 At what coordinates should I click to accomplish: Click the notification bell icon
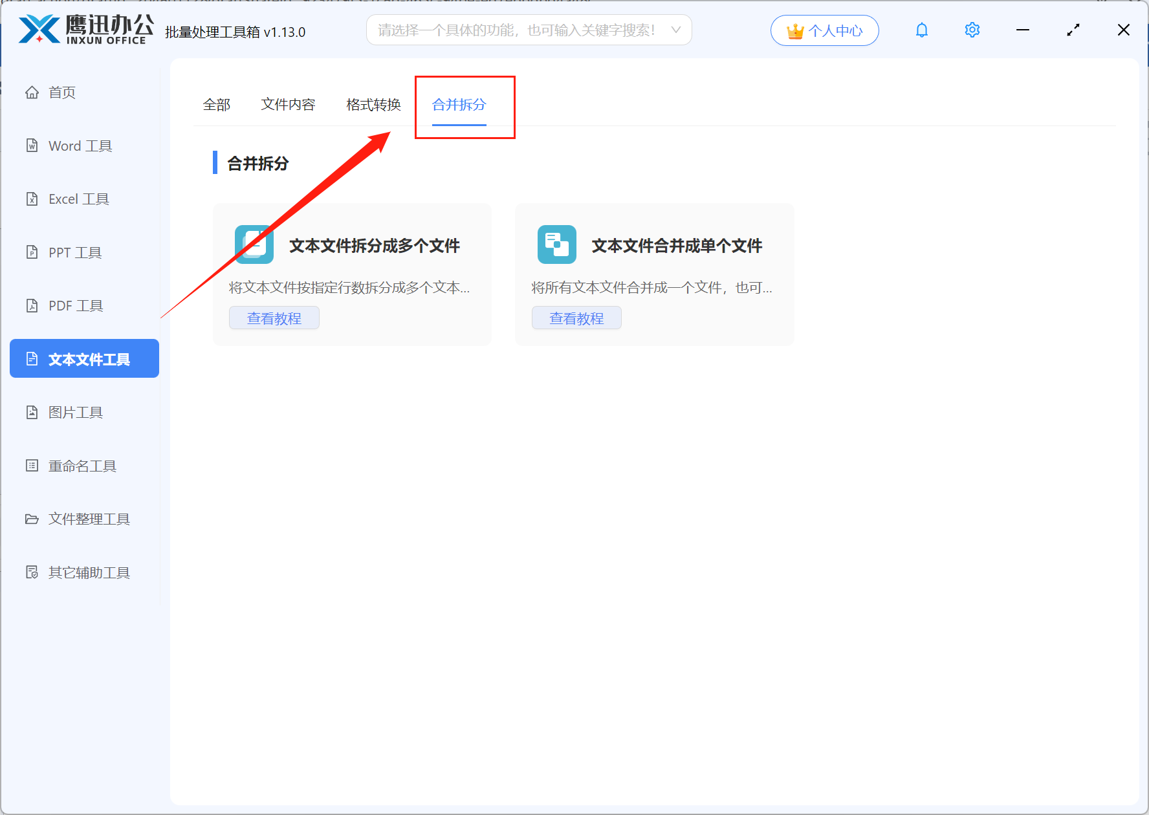[921, 30]
